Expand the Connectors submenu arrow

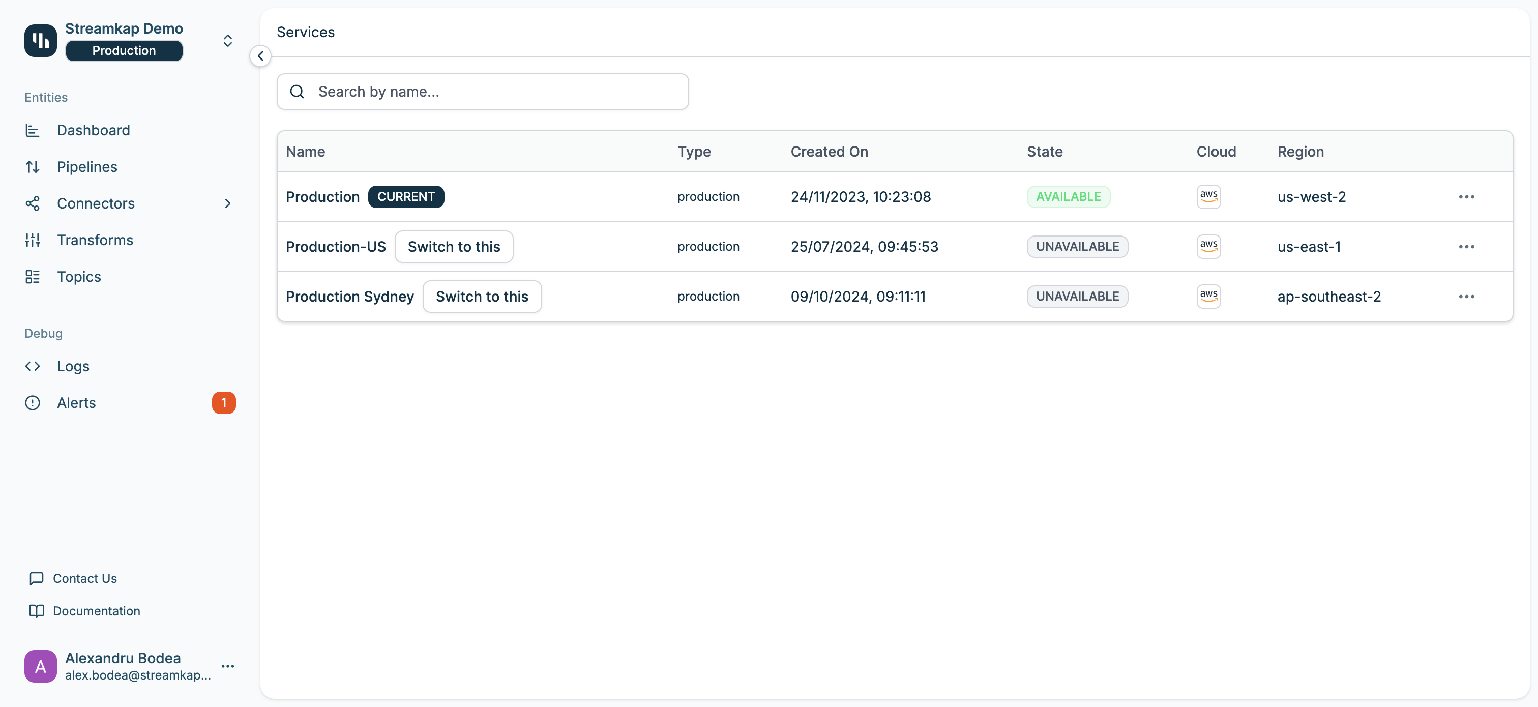227,203
